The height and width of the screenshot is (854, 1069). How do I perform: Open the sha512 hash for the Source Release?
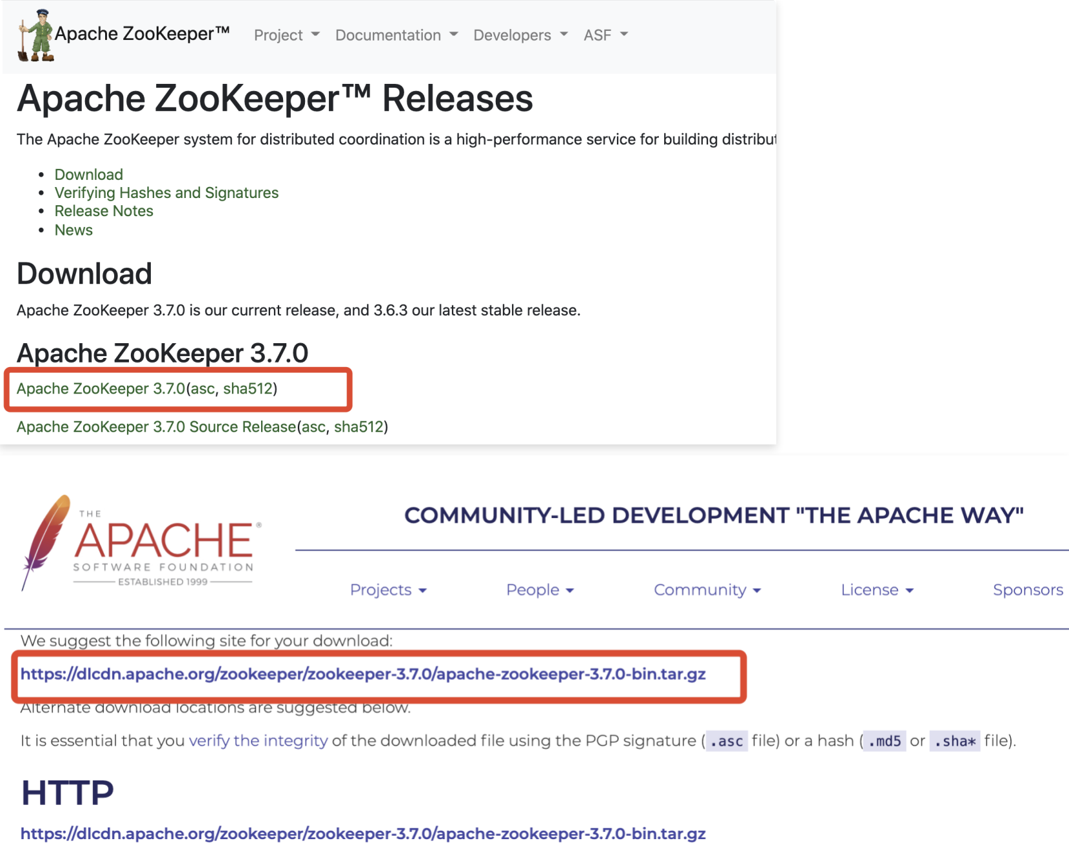click(x=359, y=427)
